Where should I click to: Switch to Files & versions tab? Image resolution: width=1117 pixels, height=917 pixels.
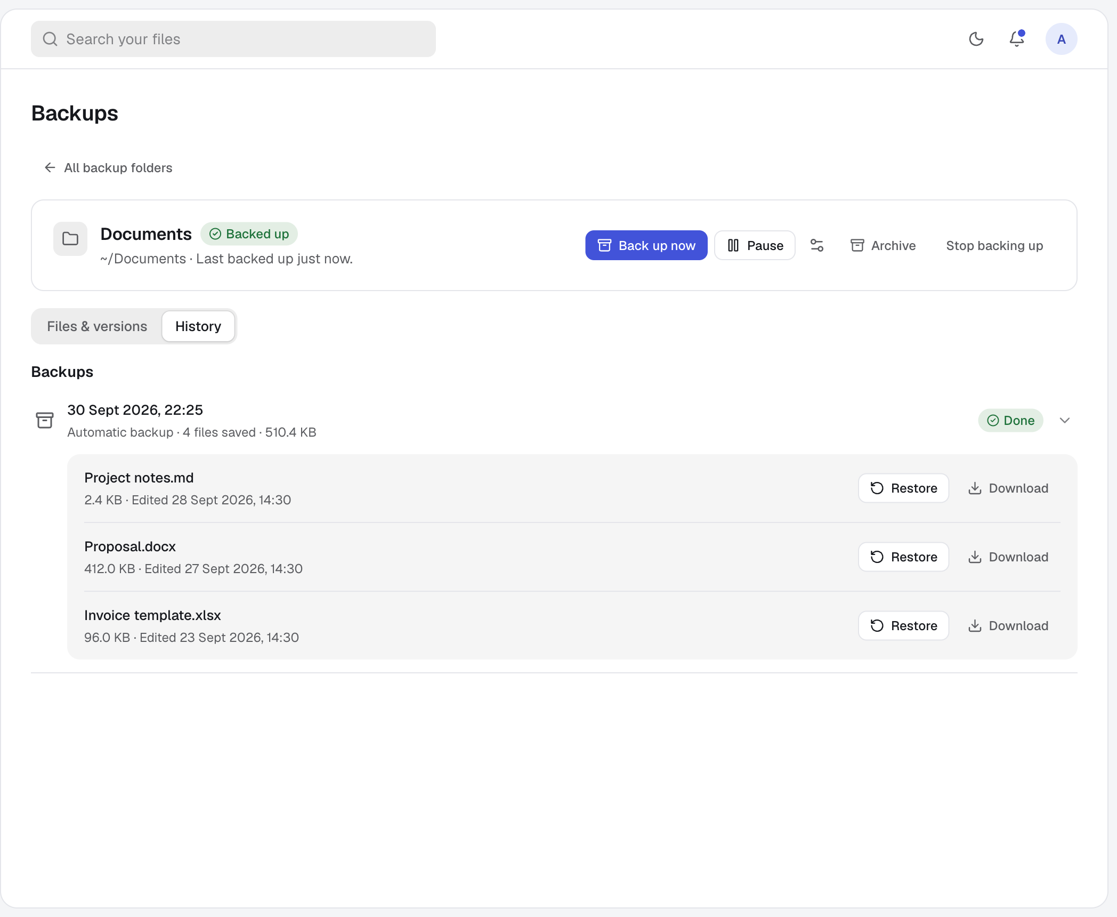point(97,326)
